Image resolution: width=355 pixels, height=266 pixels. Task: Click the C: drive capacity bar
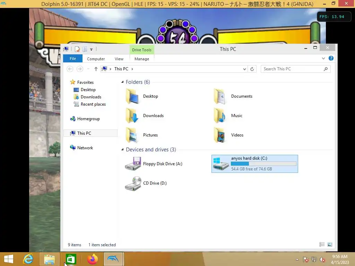click(263, 163)
